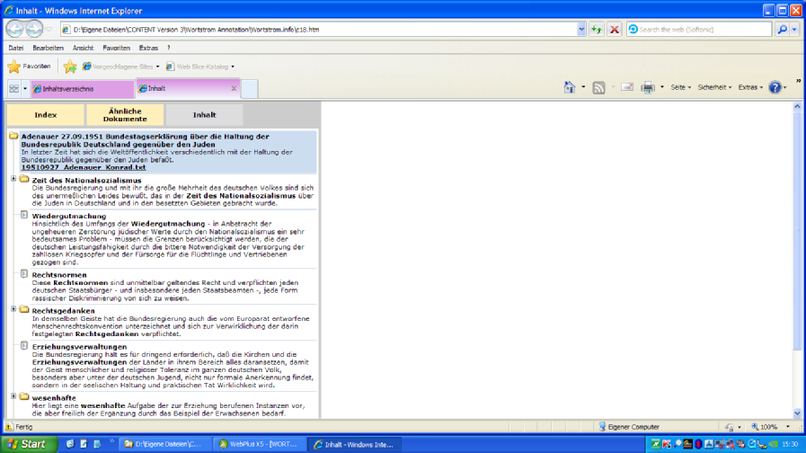Open the Favoriten star button
806x453 pixels.
(x=30, y=67)
